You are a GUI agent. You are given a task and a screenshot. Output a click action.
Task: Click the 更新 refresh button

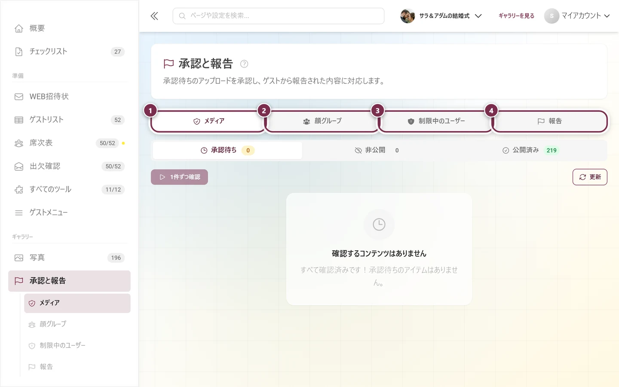pyautogui.click(x=590, y=177)
